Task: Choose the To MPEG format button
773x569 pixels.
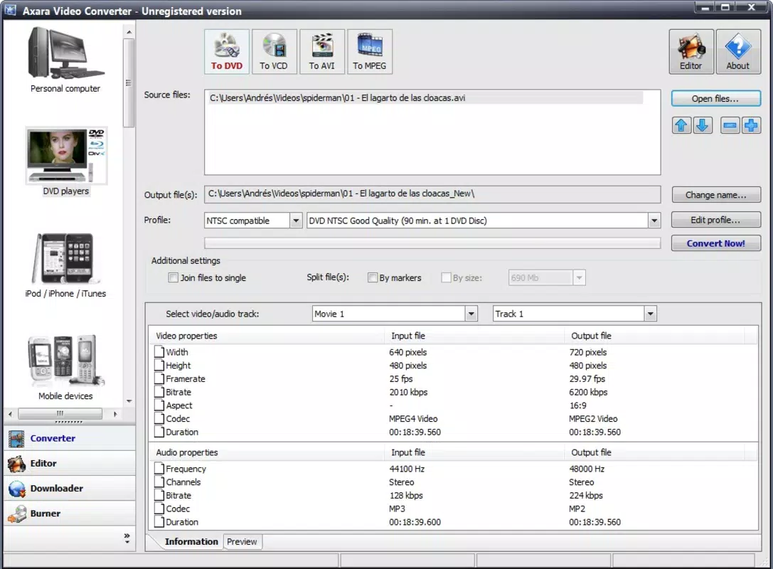Action: pyautogui.click(x=370, y=51)
